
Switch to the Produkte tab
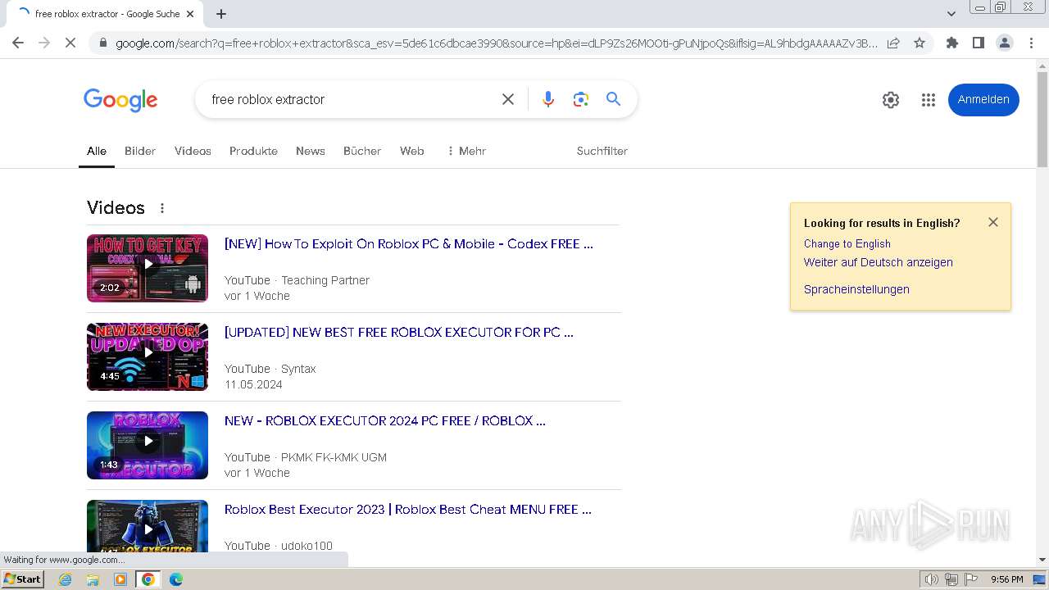tap(253, 151)
